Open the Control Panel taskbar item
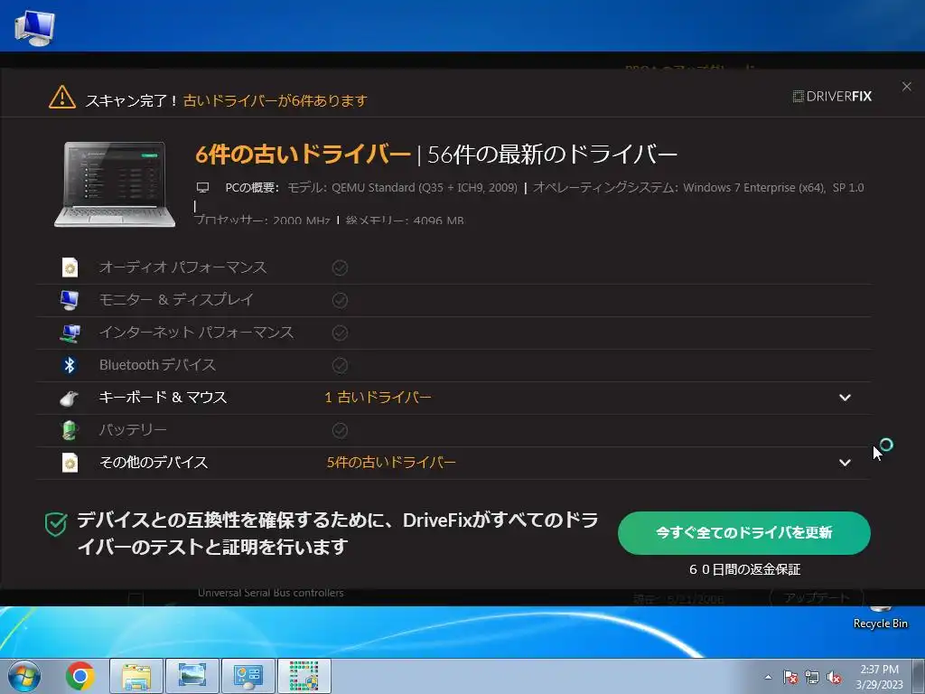Viewport: 925px width, 694px height. 248,676
